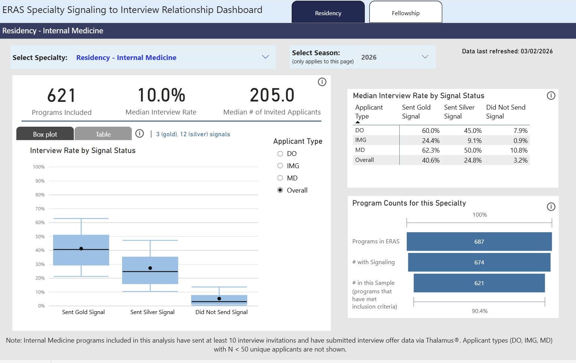The width and height of the screenshot is (576, 363).
Task: Click info icon beside Median Interview Rate table title
Action: pos(551,96)
